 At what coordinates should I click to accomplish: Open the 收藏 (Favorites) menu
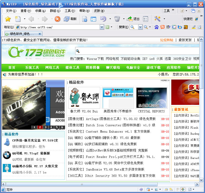click(40, 11)
